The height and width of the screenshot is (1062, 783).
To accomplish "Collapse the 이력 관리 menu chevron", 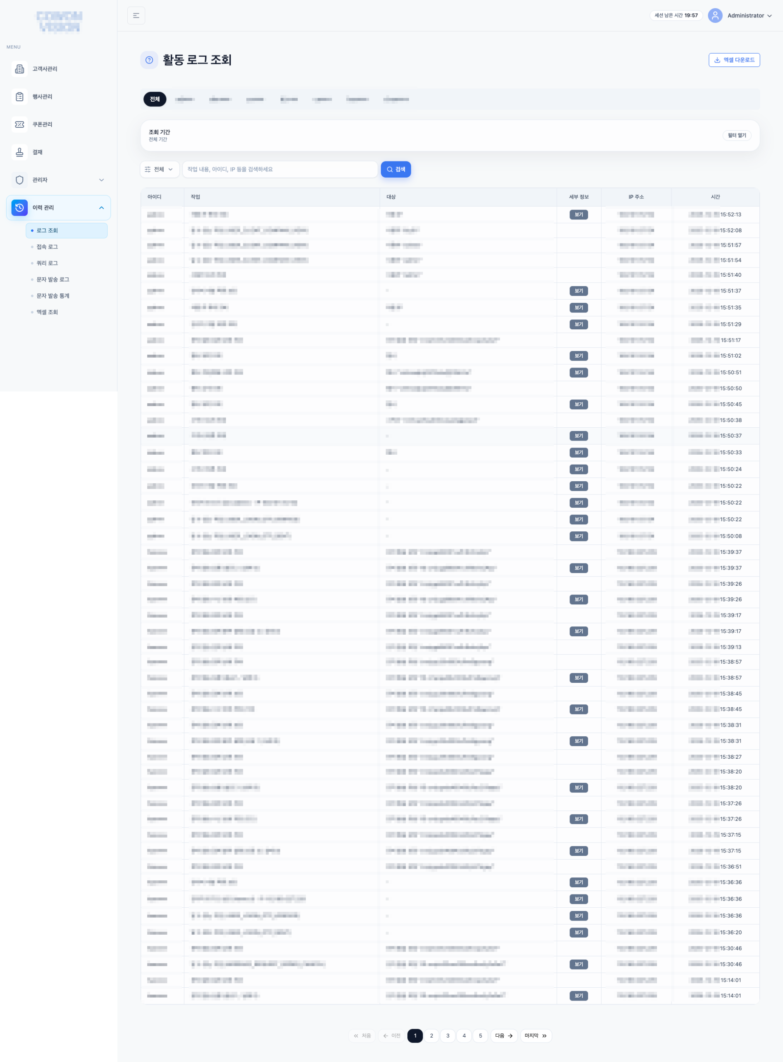I will (102, 208).
